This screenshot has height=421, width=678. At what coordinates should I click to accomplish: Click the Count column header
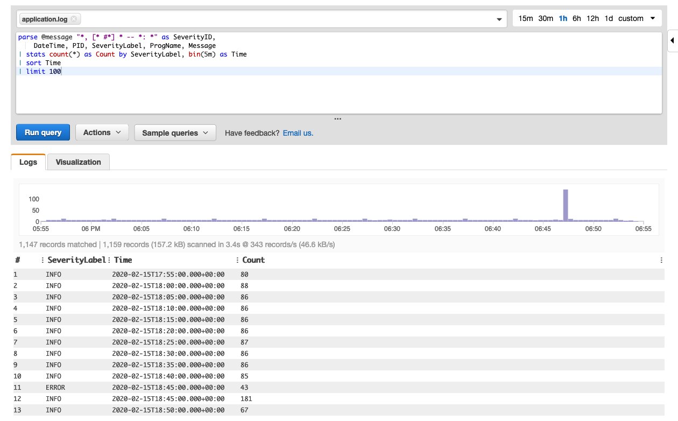tap(253, 260)
